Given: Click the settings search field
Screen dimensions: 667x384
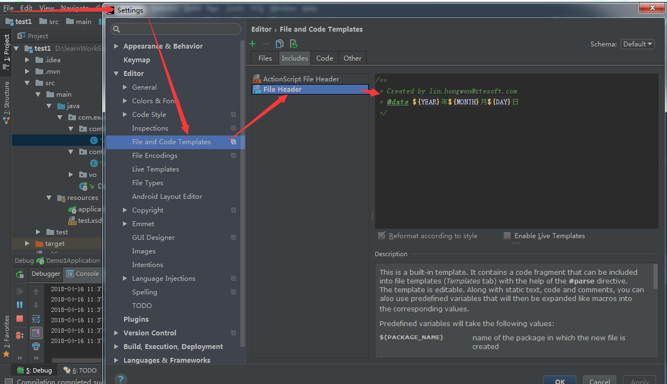Looking at the screenshot, I should pyautogui.click(x=176, y=29).
